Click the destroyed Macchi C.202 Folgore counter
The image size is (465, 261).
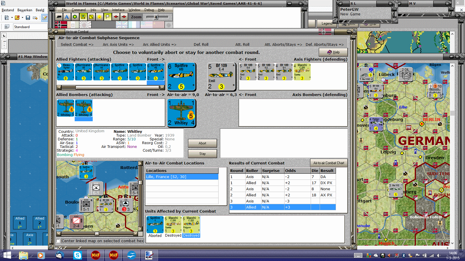191,225
